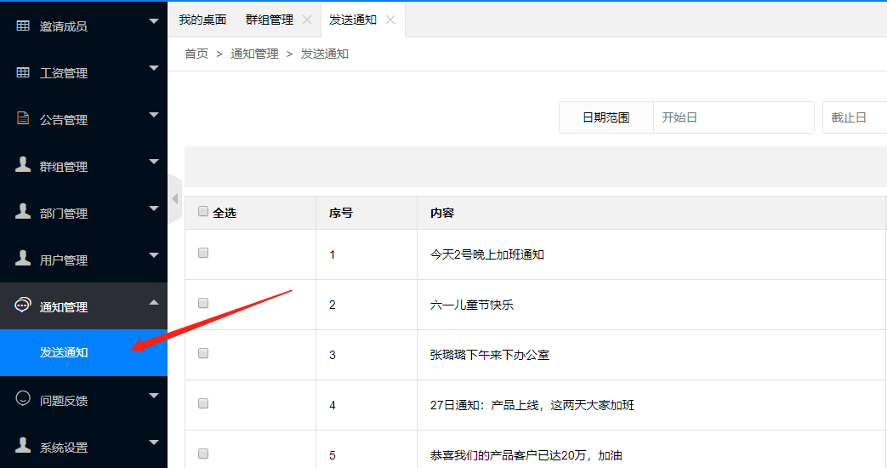Screen dimensions: 887x468
Task: Click the 开始日 start date field
Action: [x=733, y=117]
